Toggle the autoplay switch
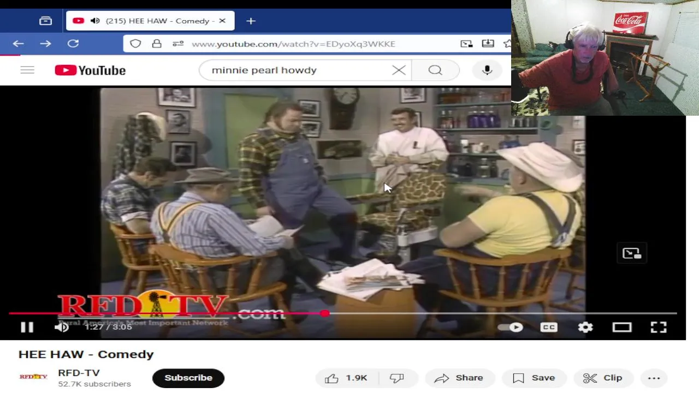The width and height of the screenshot is (699, 393). tap(511, 327)
